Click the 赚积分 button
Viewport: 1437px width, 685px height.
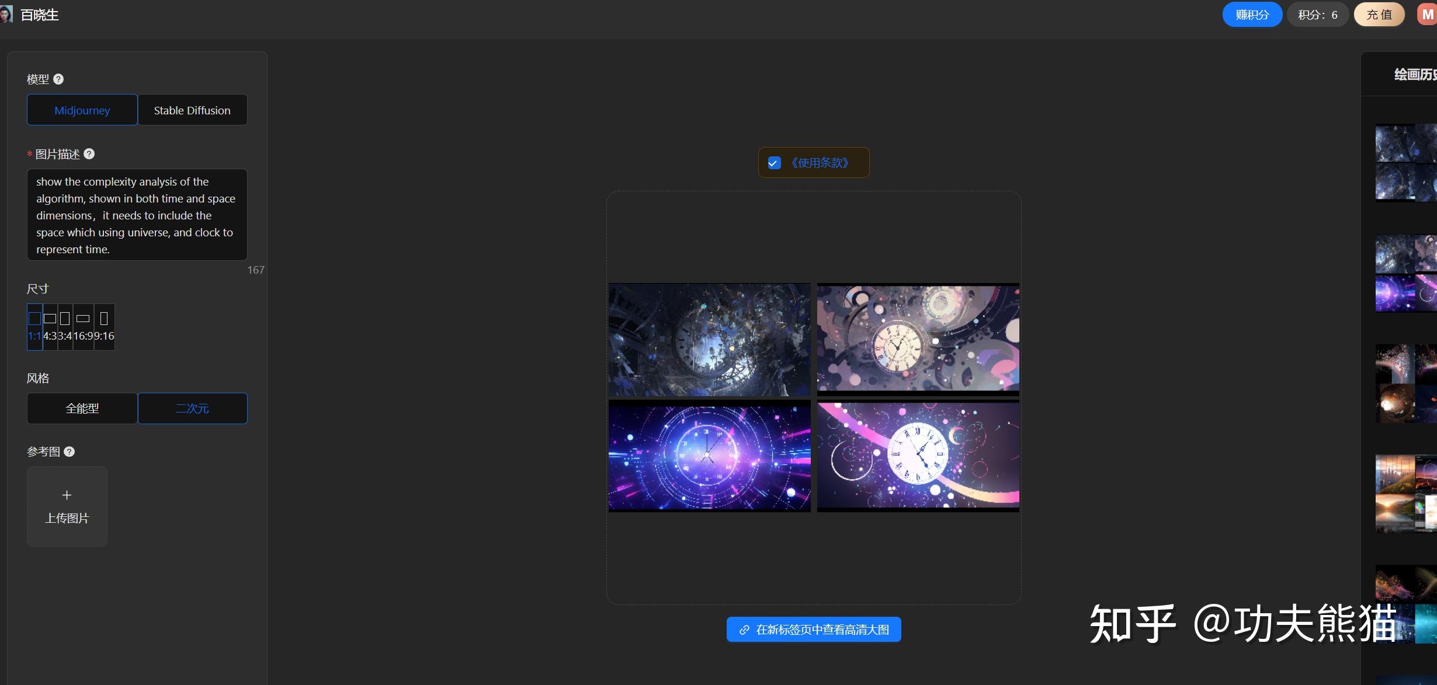[1252, 15]
